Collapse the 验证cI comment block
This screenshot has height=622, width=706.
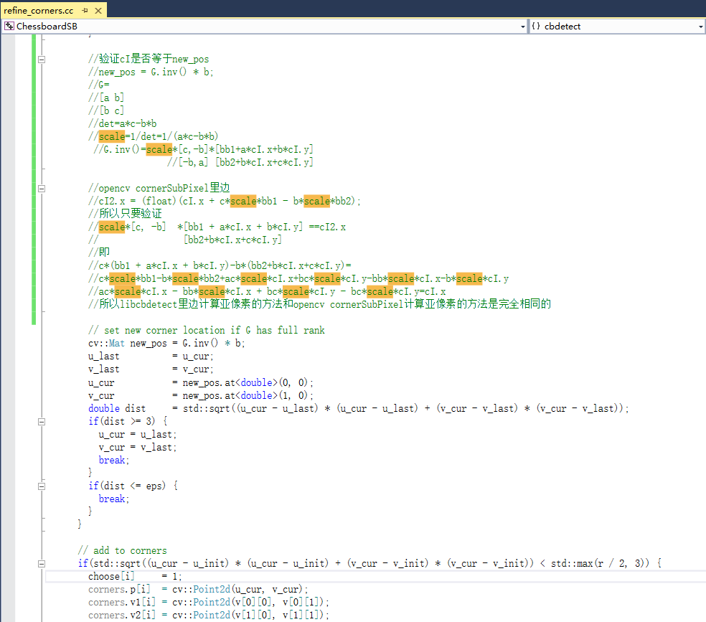click(x=42, y=60)
